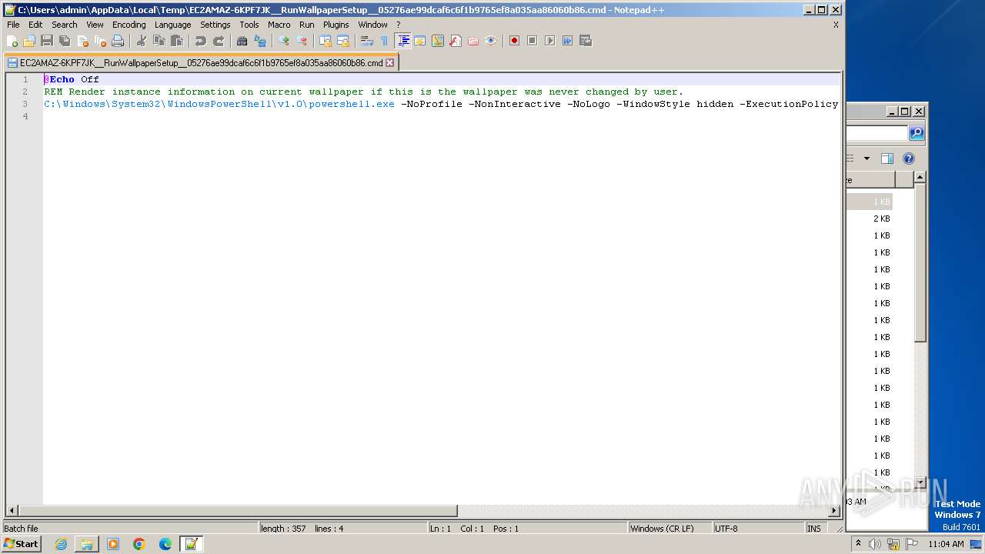Open the ? help menu

(x=399, y=25)
